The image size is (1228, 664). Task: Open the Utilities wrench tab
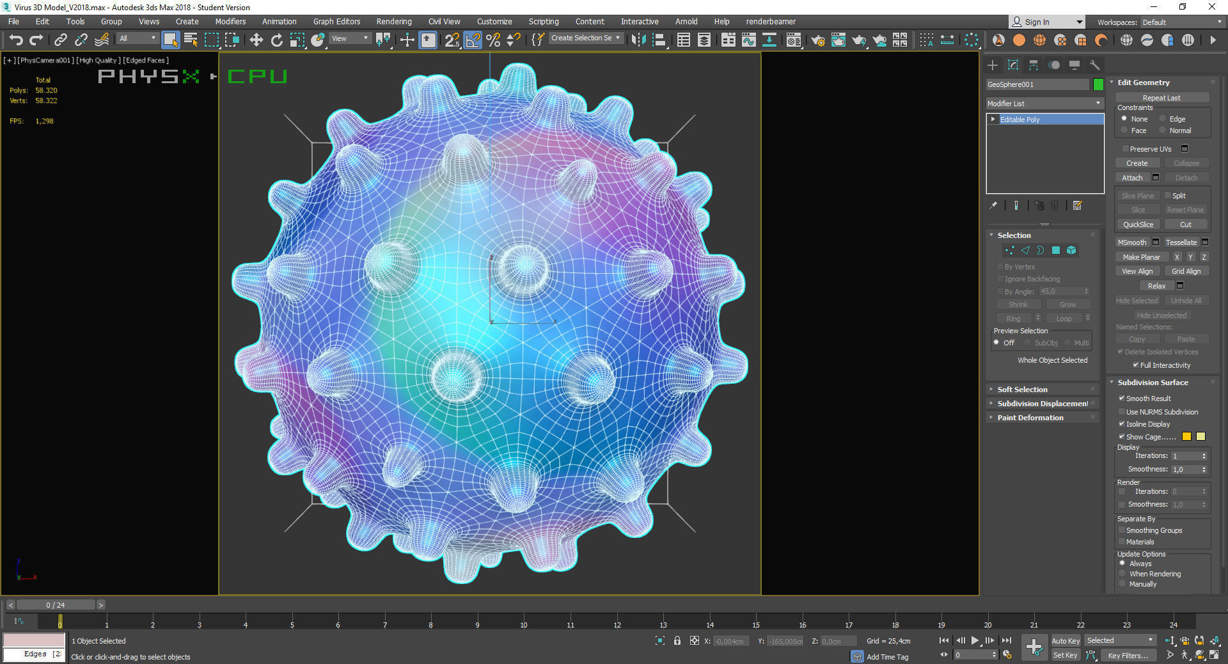pos(1094,65)
